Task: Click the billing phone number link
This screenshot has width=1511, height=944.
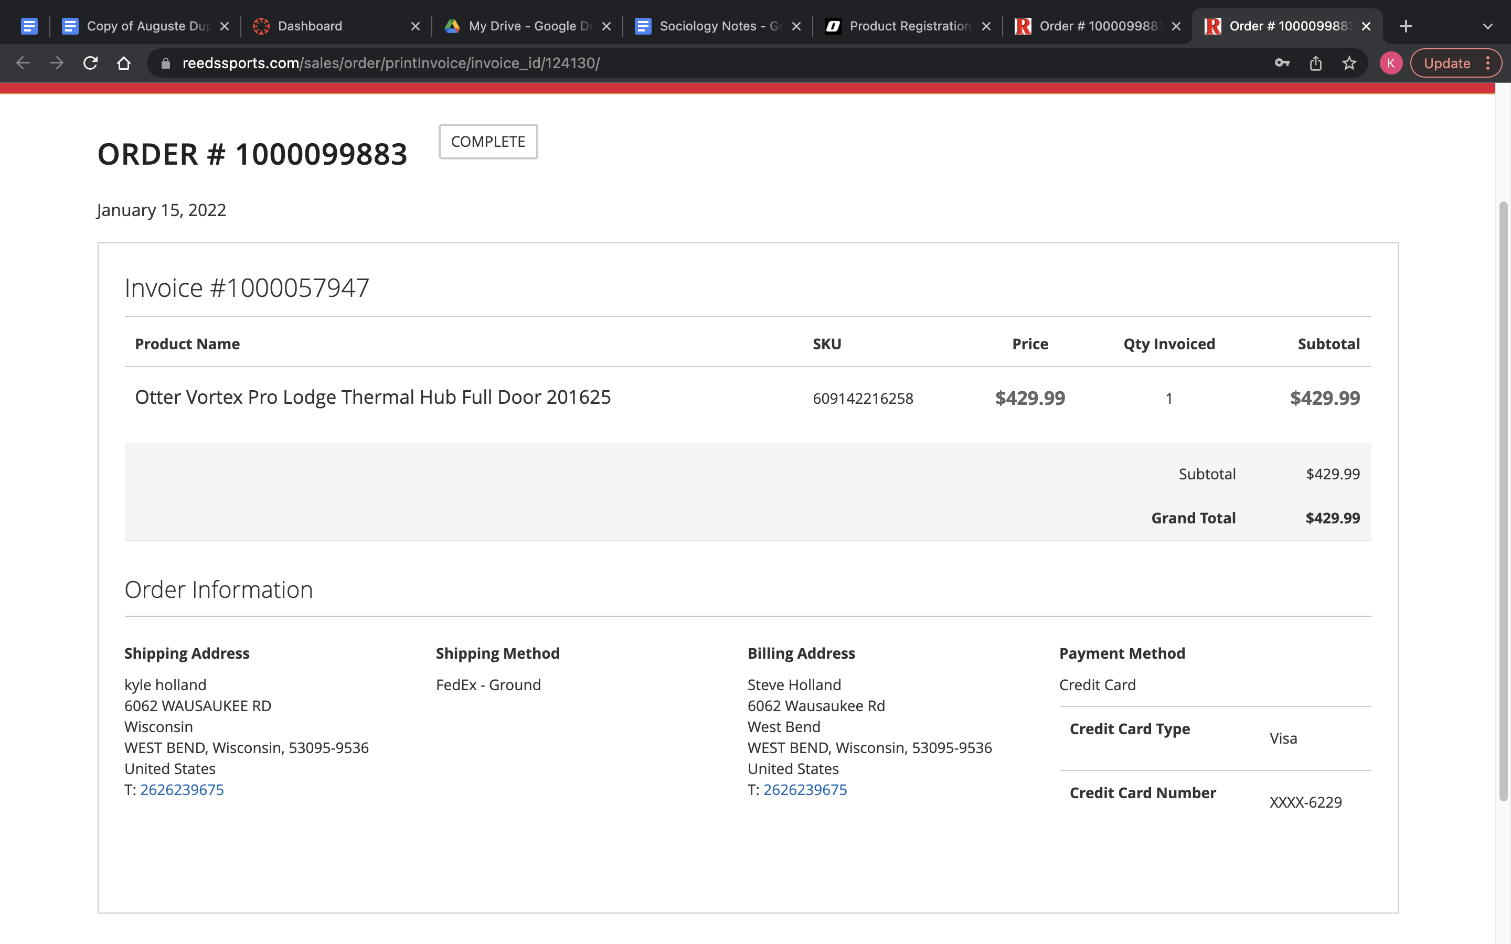Action: 805,790
